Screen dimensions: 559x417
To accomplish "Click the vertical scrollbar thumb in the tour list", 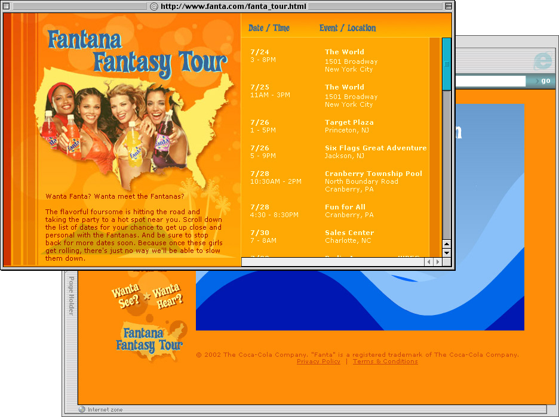I will (446, 64).
